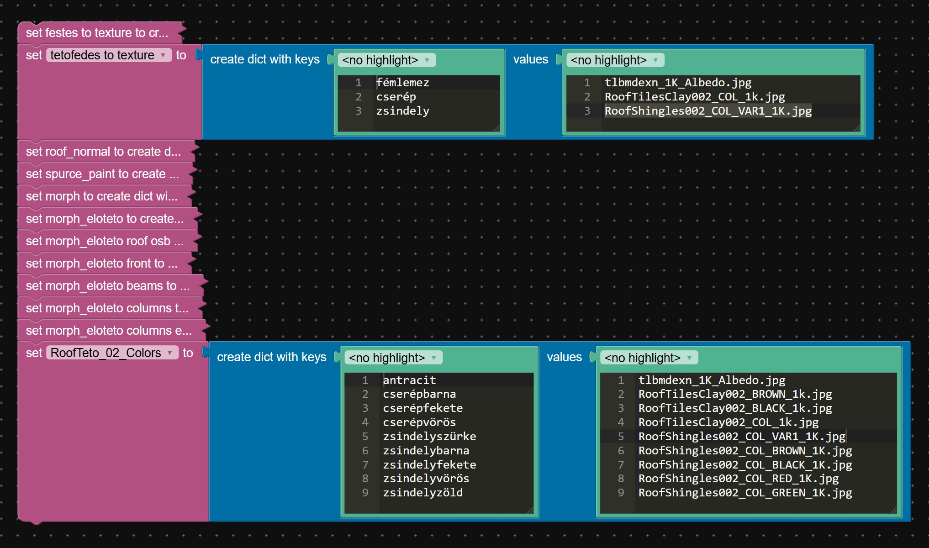Click the key 'zsindelyfekete'
Image resolution: width=929 pixels, height=548 pixels.
[x=429, y=465]
